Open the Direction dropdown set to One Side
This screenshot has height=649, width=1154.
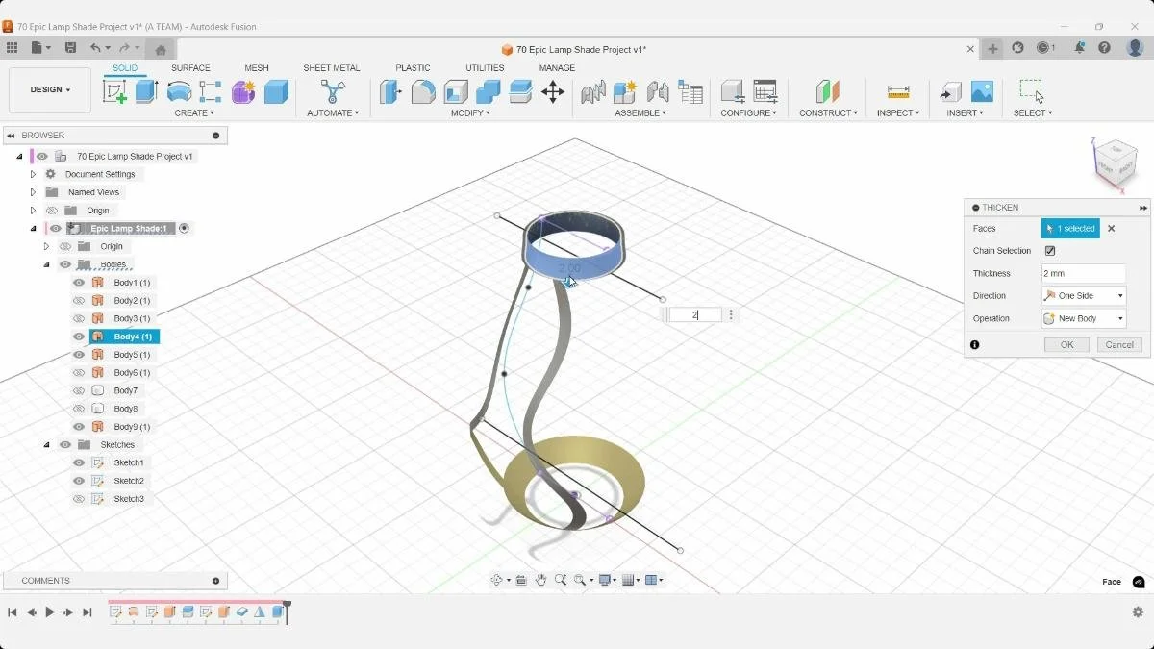pyautogui.click(x=1084, y=296)
